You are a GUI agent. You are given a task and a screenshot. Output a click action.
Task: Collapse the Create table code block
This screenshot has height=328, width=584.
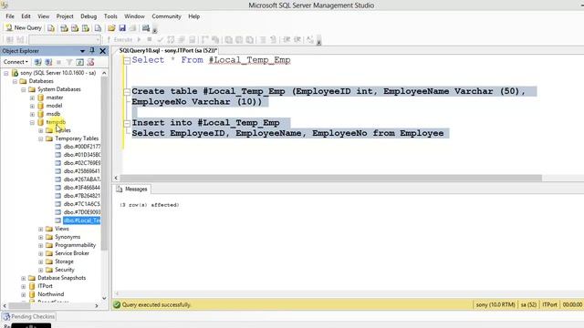click(127, 91)
